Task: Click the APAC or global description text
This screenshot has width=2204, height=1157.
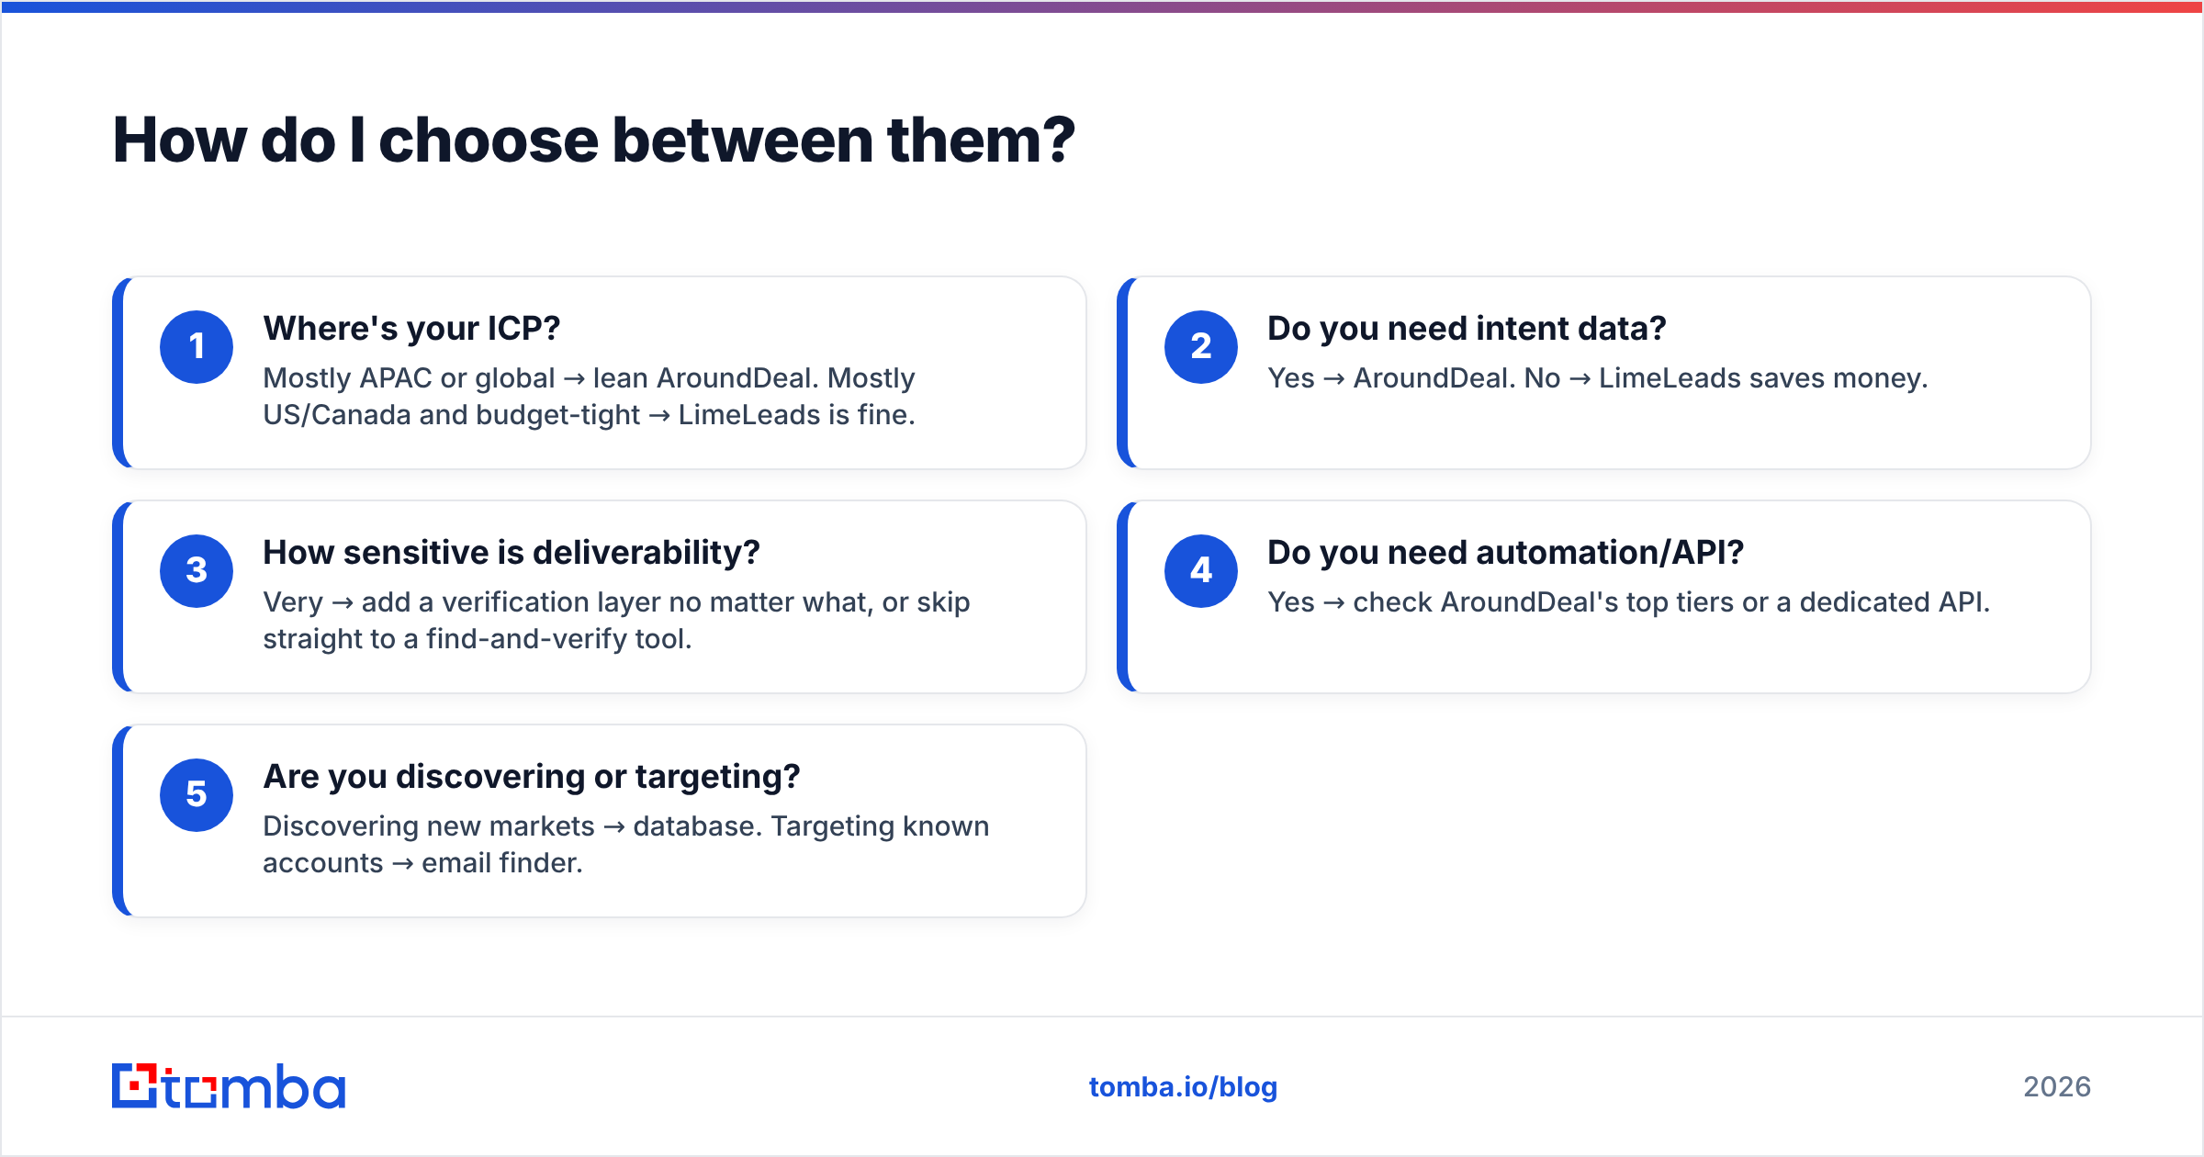Action: tap(590, 397)
